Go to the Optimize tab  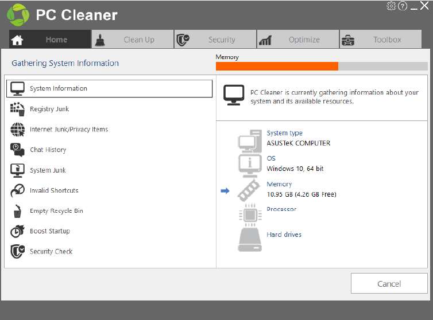[298, 39]
